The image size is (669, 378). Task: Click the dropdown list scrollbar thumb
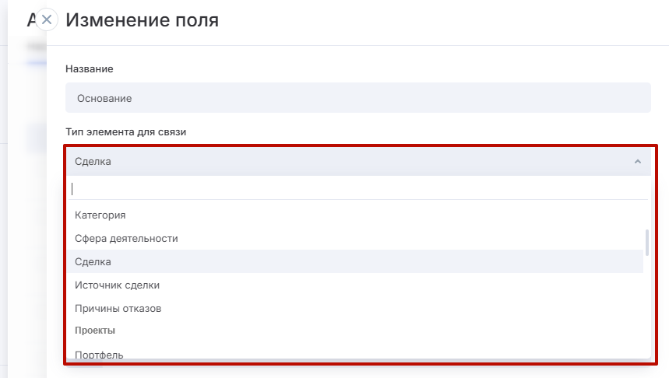click(647, 243)
